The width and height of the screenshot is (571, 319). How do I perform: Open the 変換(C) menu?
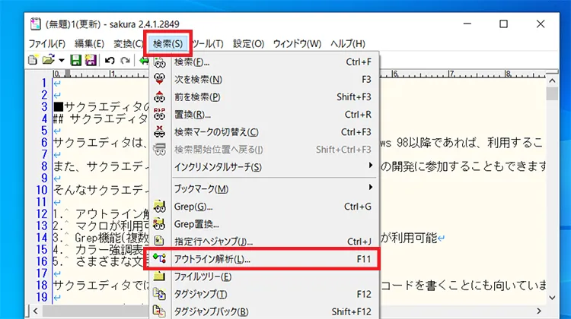(x=128, y=43)
